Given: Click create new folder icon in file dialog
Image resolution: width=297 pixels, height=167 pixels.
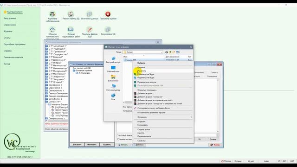Looking at the screenshot, I should click(x=174, y=52).
